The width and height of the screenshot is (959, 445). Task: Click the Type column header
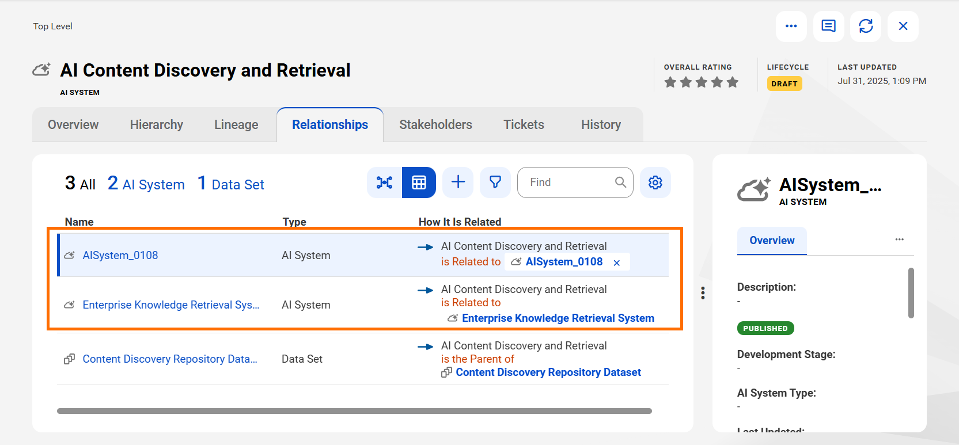click(294, 222)
